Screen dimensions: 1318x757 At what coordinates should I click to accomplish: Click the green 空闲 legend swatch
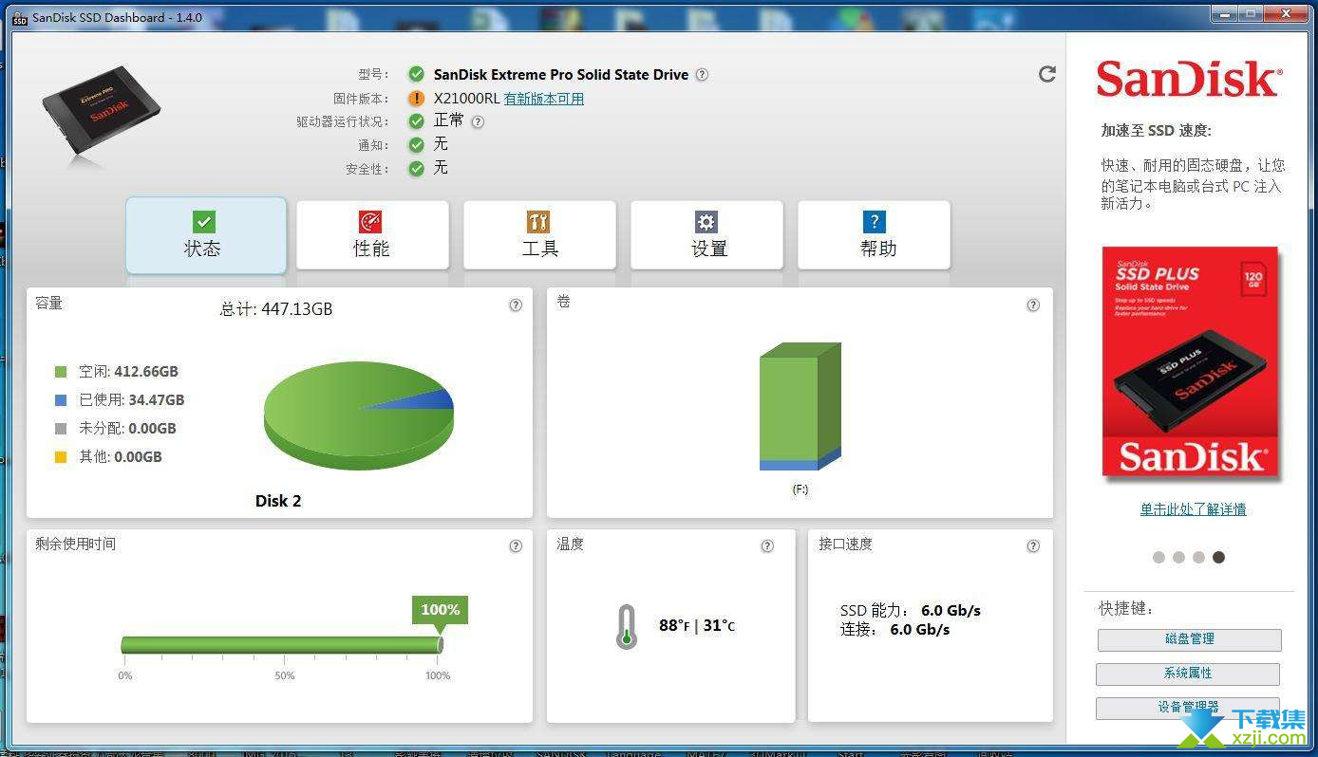(x=61, y=372)
